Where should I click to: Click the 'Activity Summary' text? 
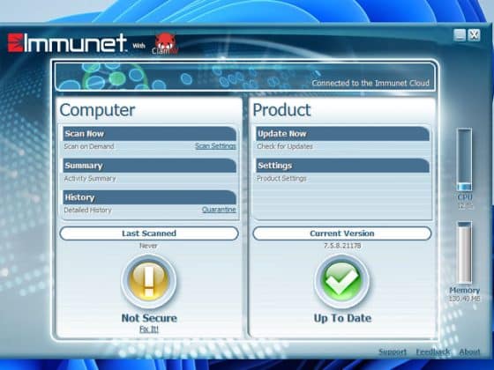click(90, 178)
